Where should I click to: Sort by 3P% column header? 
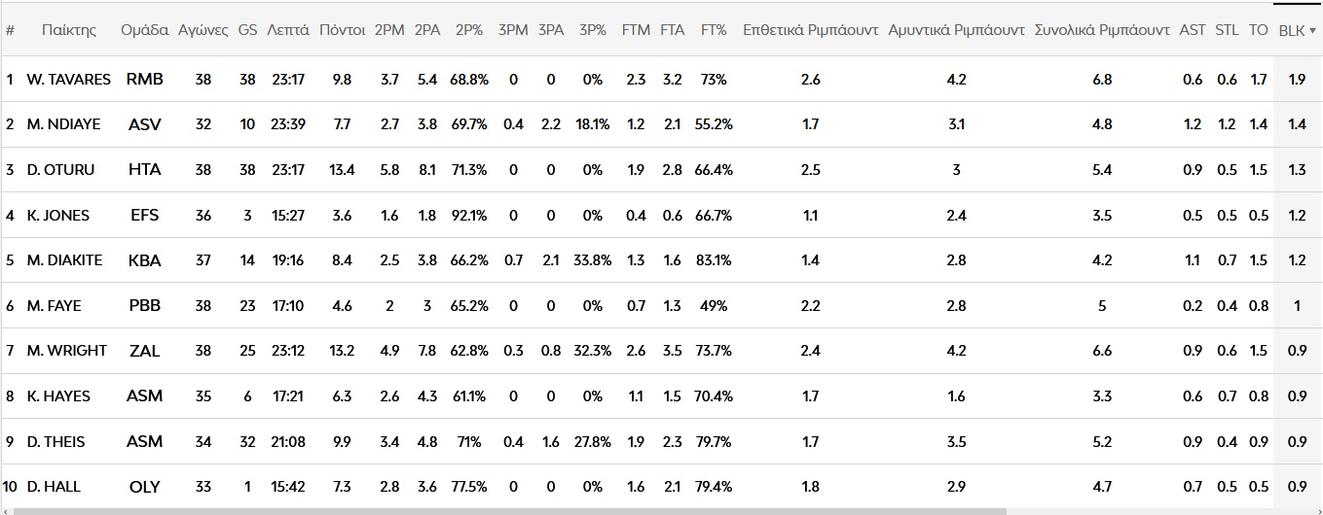tap(592, 30)
